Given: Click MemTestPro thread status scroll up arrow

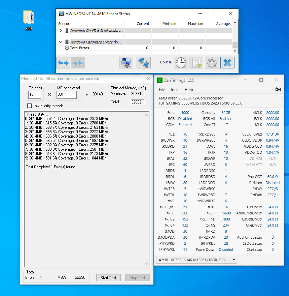Looking at the screenshot, I should coord(147,115).
